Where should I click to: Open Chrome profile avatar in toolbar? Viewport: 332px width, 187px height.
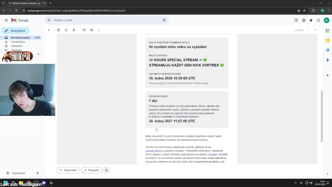pyautogui.click(x=322, y=11)
